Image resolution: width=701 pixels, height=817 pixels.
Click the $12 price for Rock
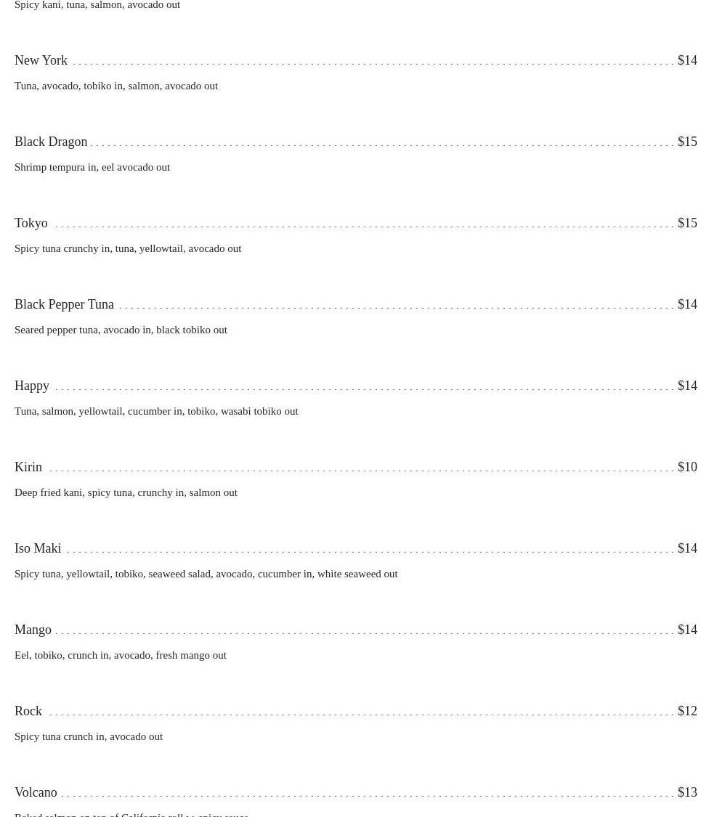pyautogui.click(x=686, y=711)
